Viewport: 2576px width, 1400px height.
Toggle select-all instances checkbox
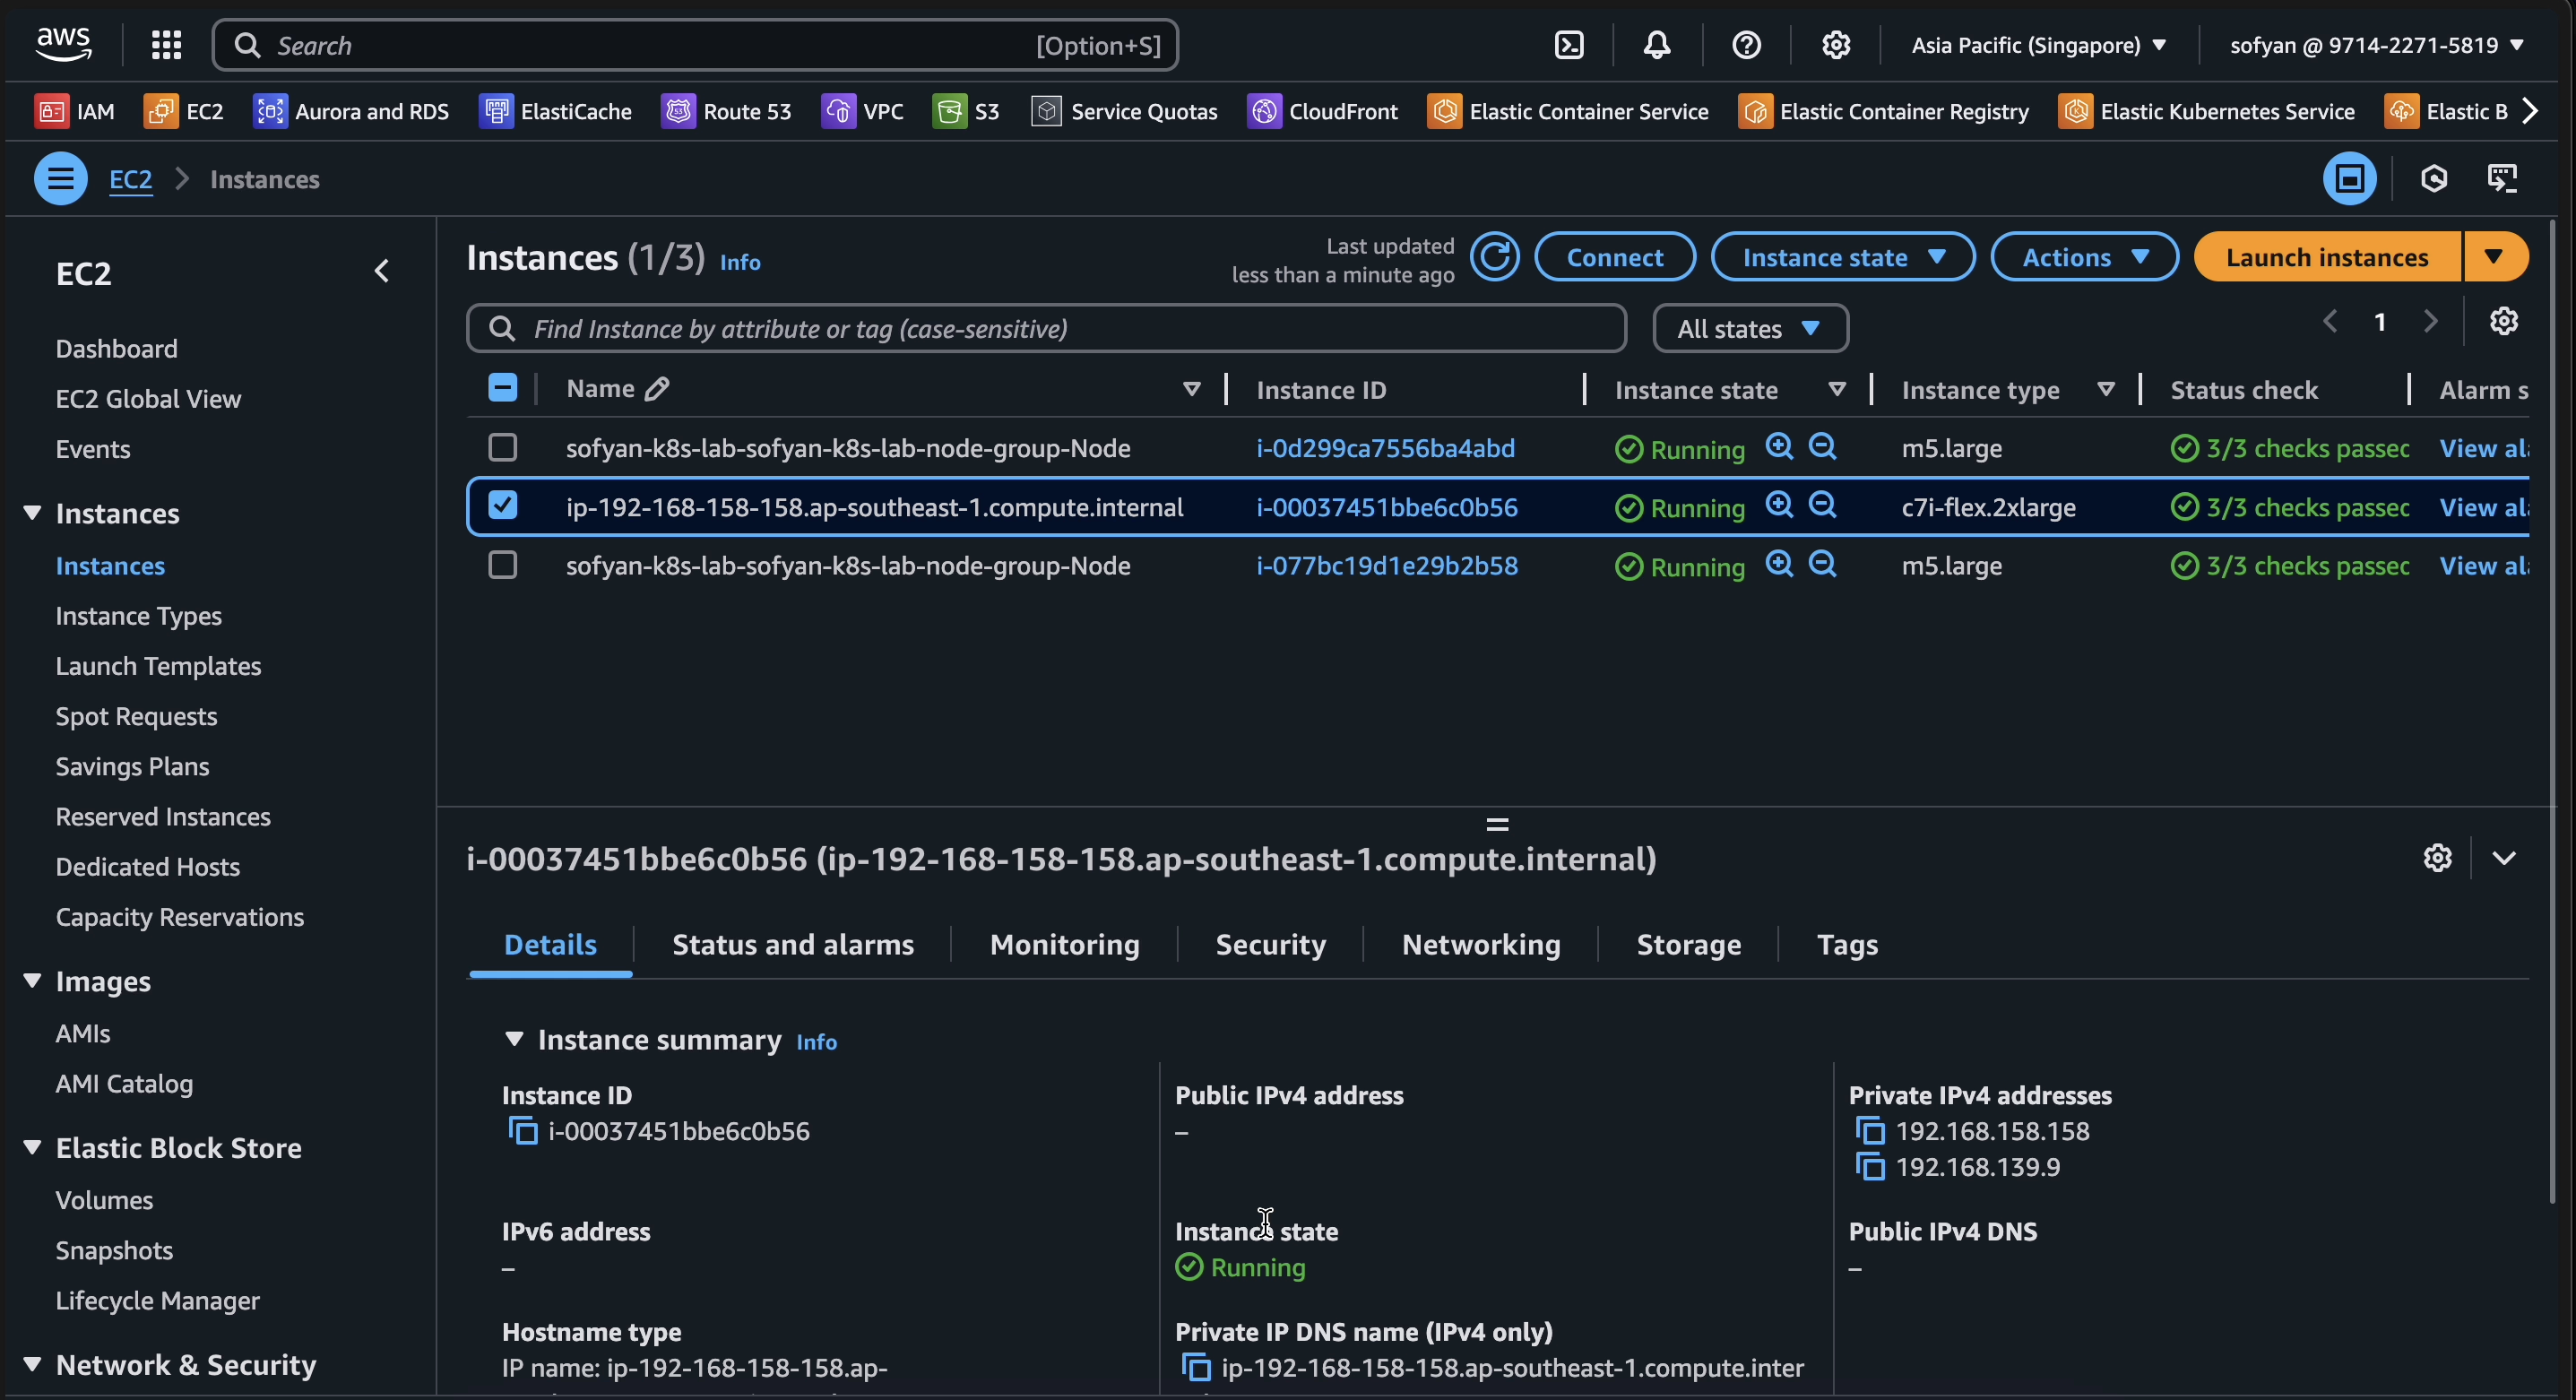(x=502, y=388)
